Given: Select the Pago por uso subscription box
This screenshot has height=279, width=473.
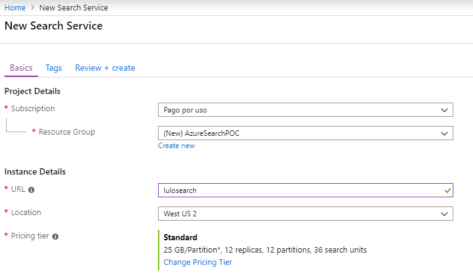Looking at the screenshot, I should 306,110.
